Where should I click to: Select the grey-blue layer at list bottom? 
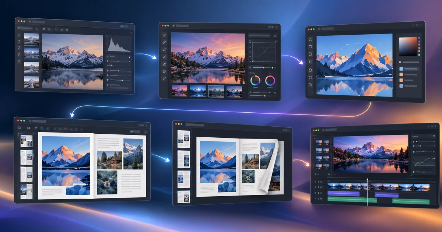click(x=408, y=86)
